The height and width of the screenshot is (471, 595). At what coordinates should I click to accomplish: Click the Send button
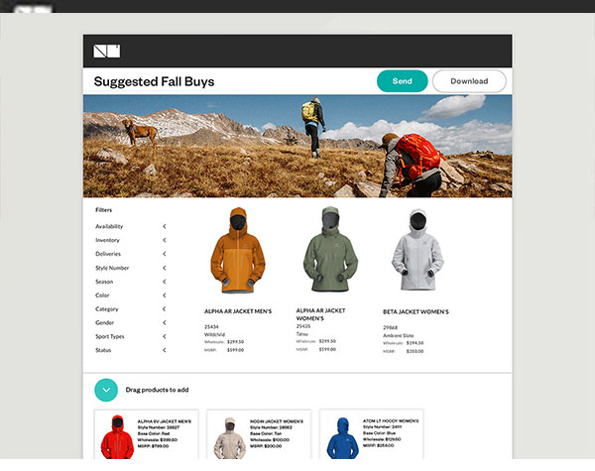[x=403, y=81]
